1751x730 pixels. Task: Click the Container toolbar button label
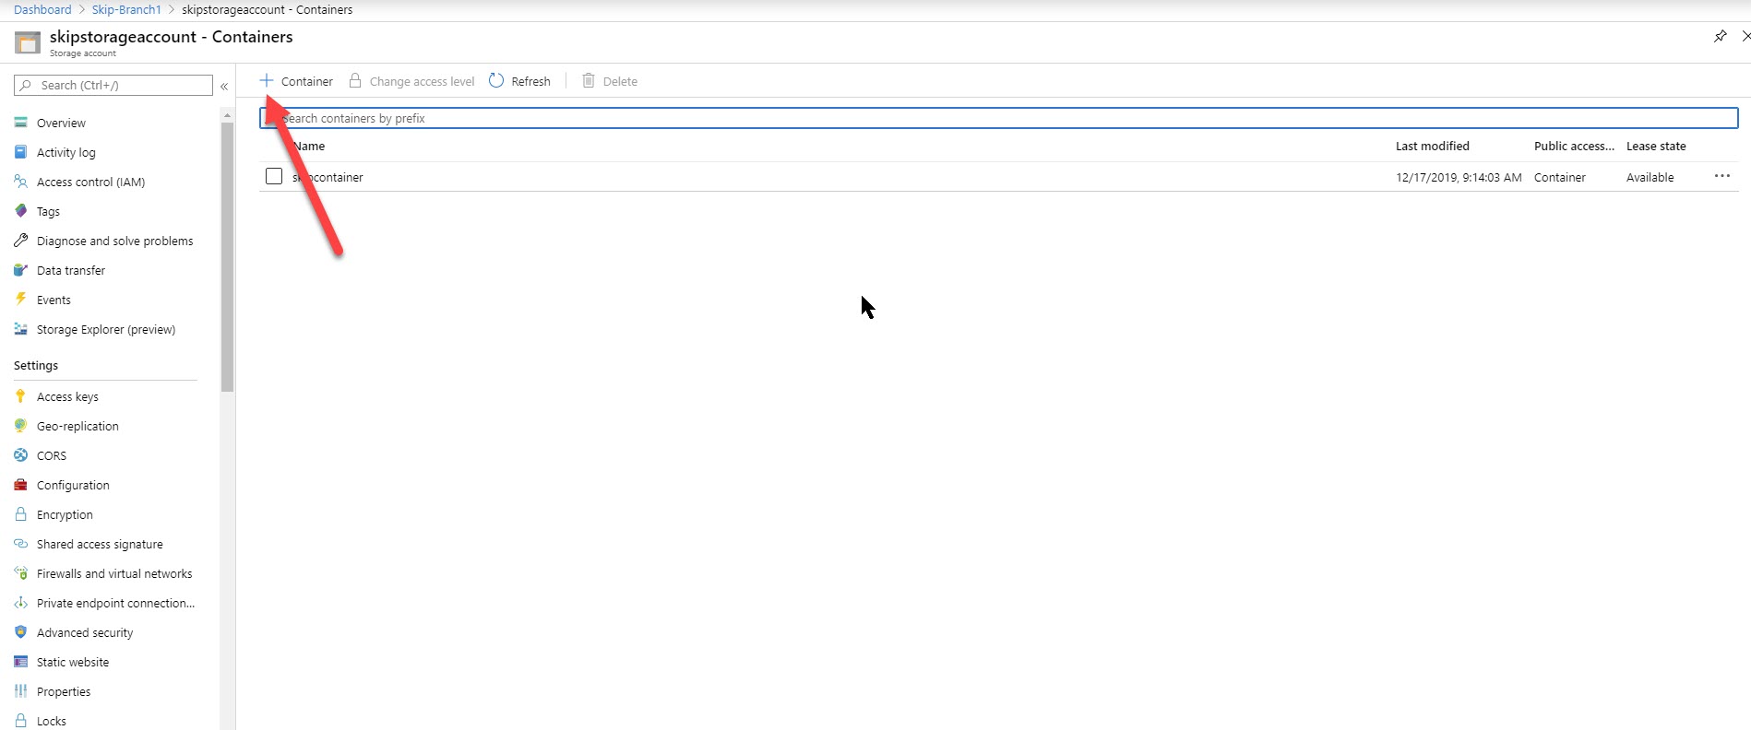pyautogui.click(x=307, y=81)
